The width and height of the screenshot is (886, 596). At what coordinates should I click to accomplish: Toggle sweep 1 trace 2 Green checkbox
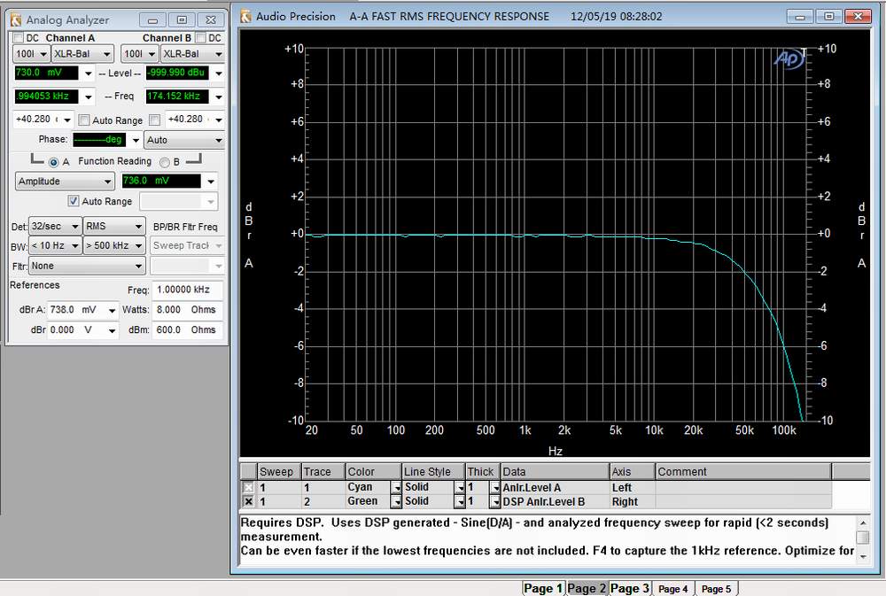[248, 501]
